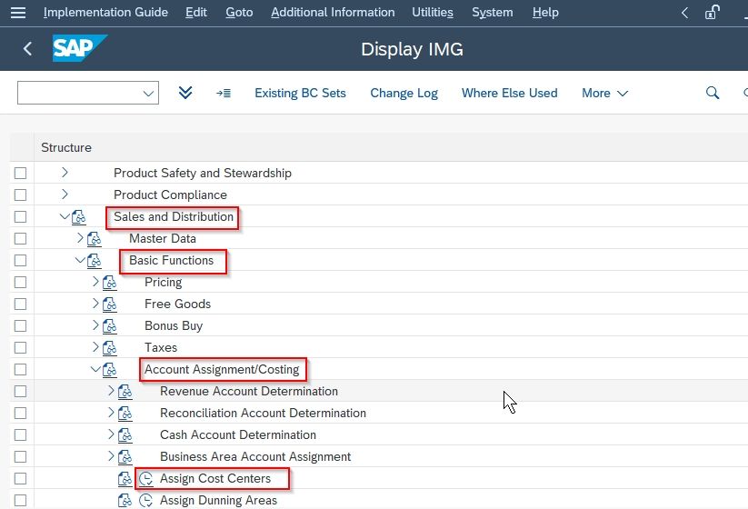The width and height of the screenshot is (748, 509).
Task: Open documentation icon for Business Area Account Assignment
Action: (125, 457)
